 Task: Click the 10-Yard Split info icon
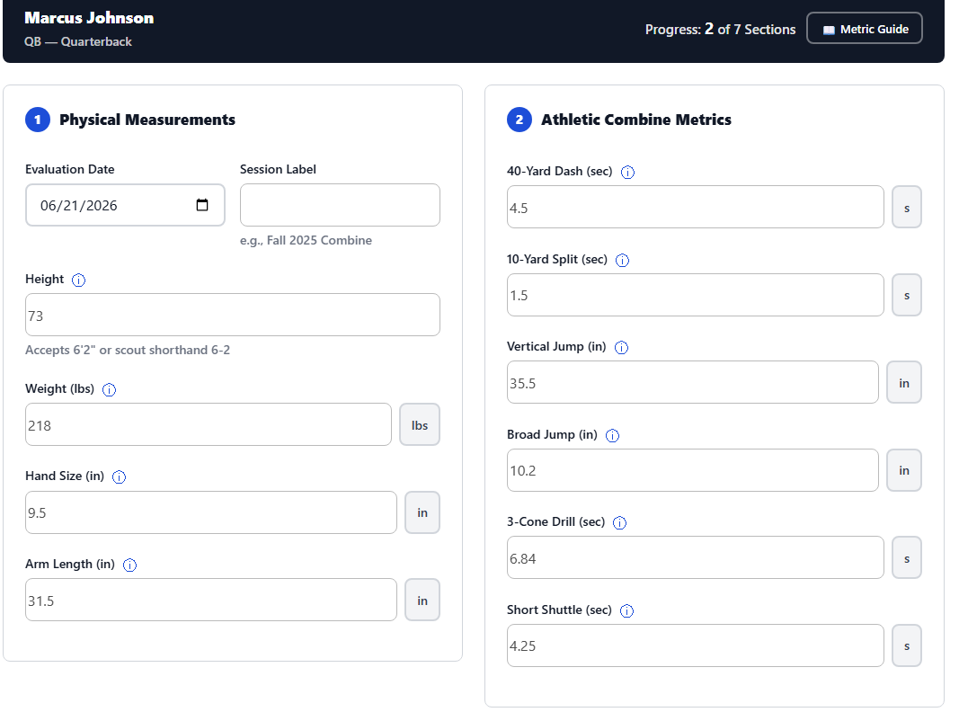tap(622, 261)
